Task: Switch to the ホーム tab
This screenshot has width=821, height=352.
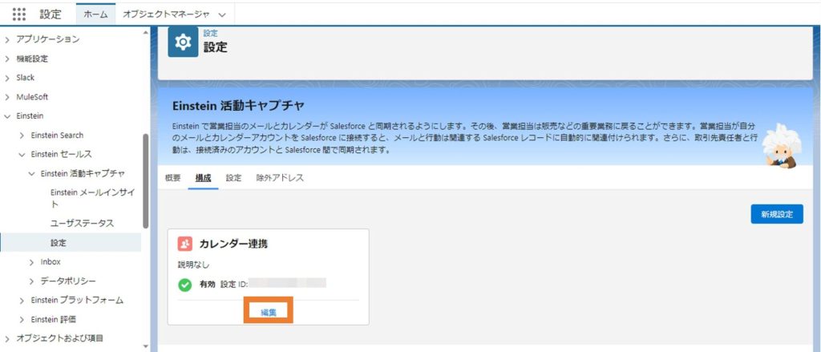Action: pos(95,14)
